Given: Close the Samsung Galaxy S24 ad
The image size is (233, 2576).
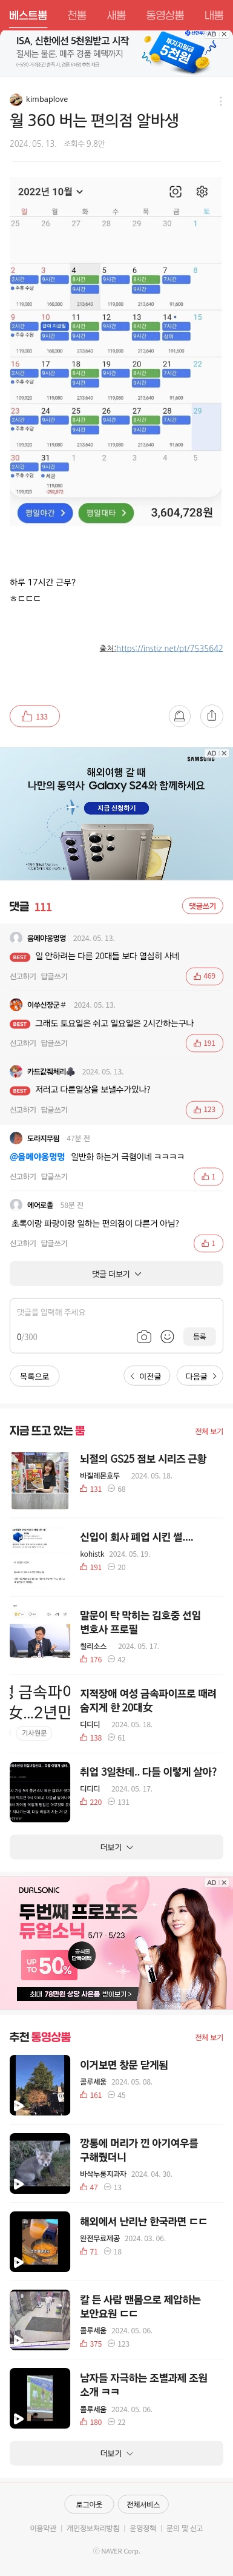Looking at the screenshot, I should point(224,753).
